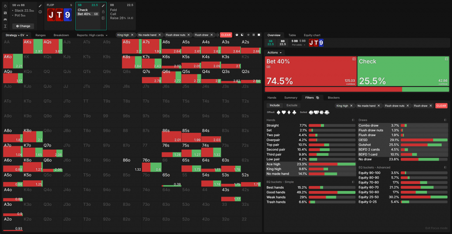Click the gamepad practice icon
Viewport: 452px width, 234px height.
click(5, 19)
